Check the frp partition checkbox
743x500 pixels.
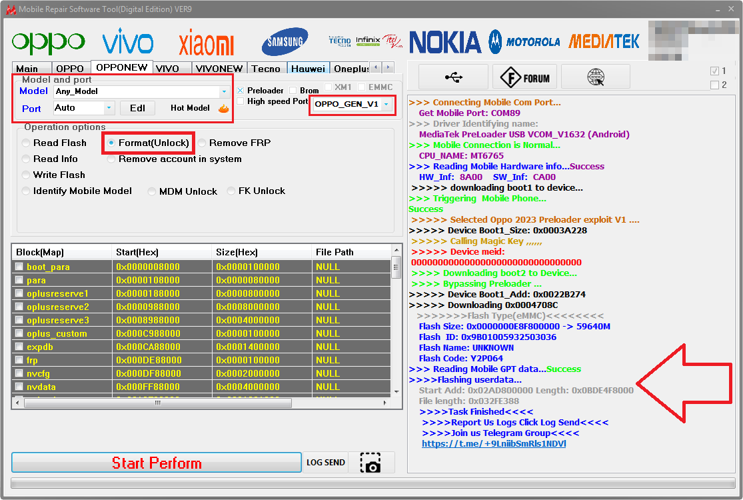coord(19,360)
